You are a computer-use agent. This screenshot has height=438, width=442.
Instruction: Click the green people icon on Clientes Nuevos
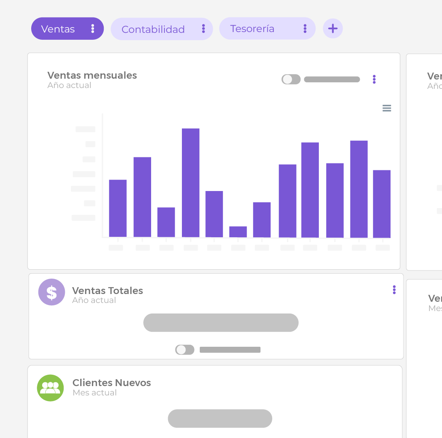[50, 388]
